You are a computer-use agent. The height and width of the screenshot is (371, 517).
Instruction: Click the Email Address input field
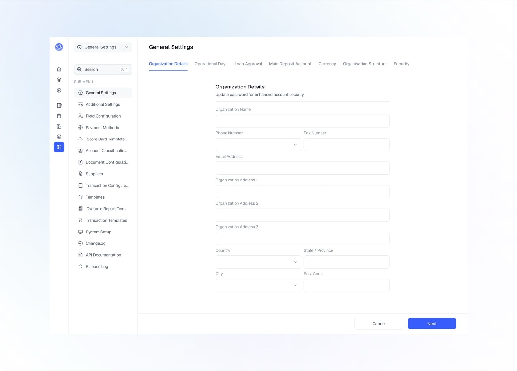pyautogui.click(x=302, y=168)
